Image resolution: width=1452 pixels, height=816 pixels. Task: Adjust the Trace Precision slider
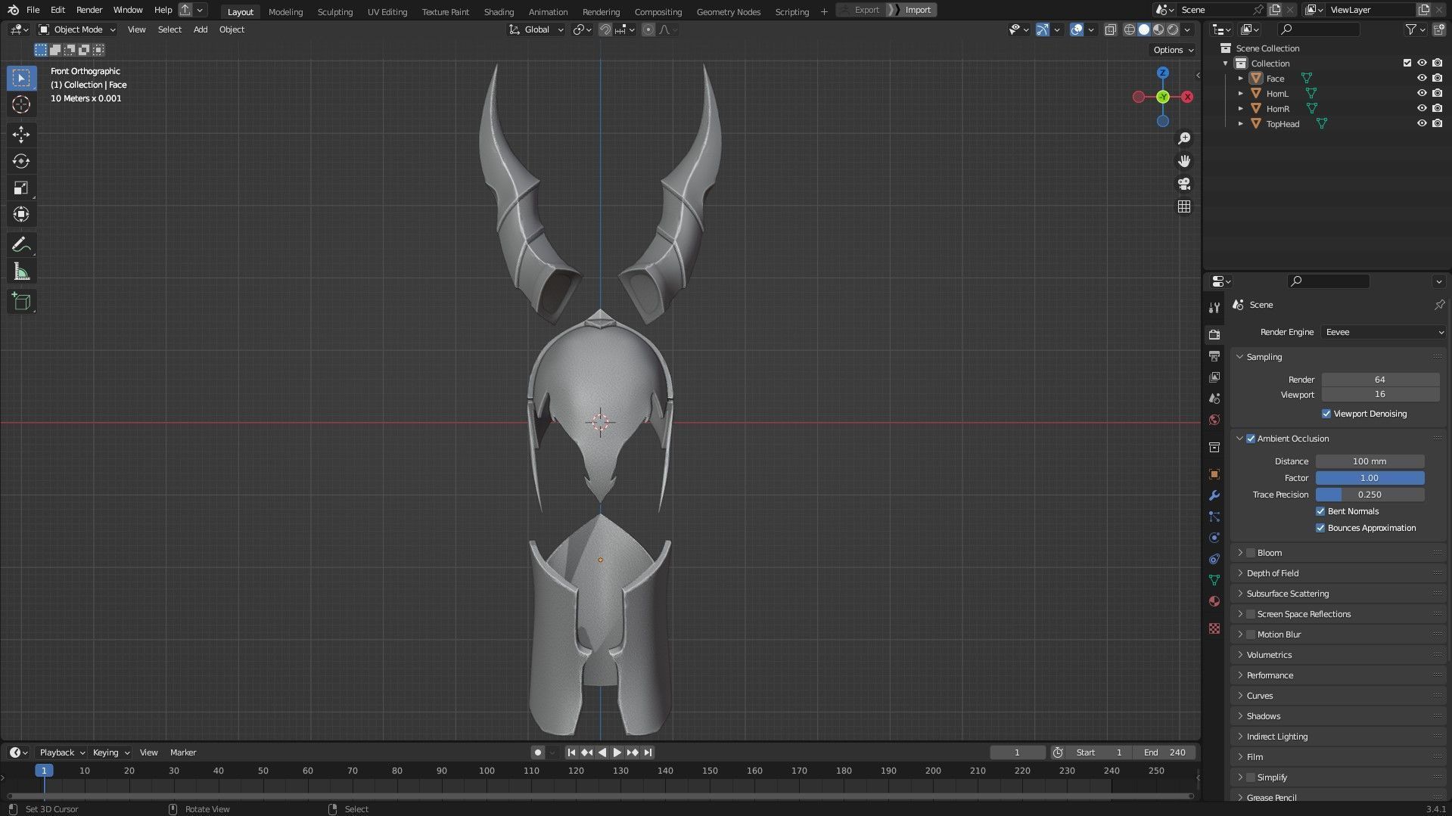point(1370,495)
